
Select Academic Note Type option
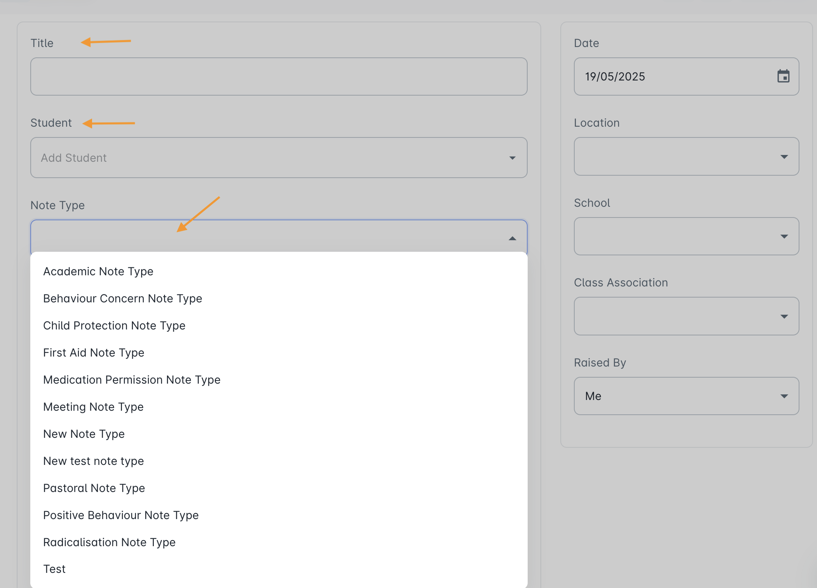(279, 271)
